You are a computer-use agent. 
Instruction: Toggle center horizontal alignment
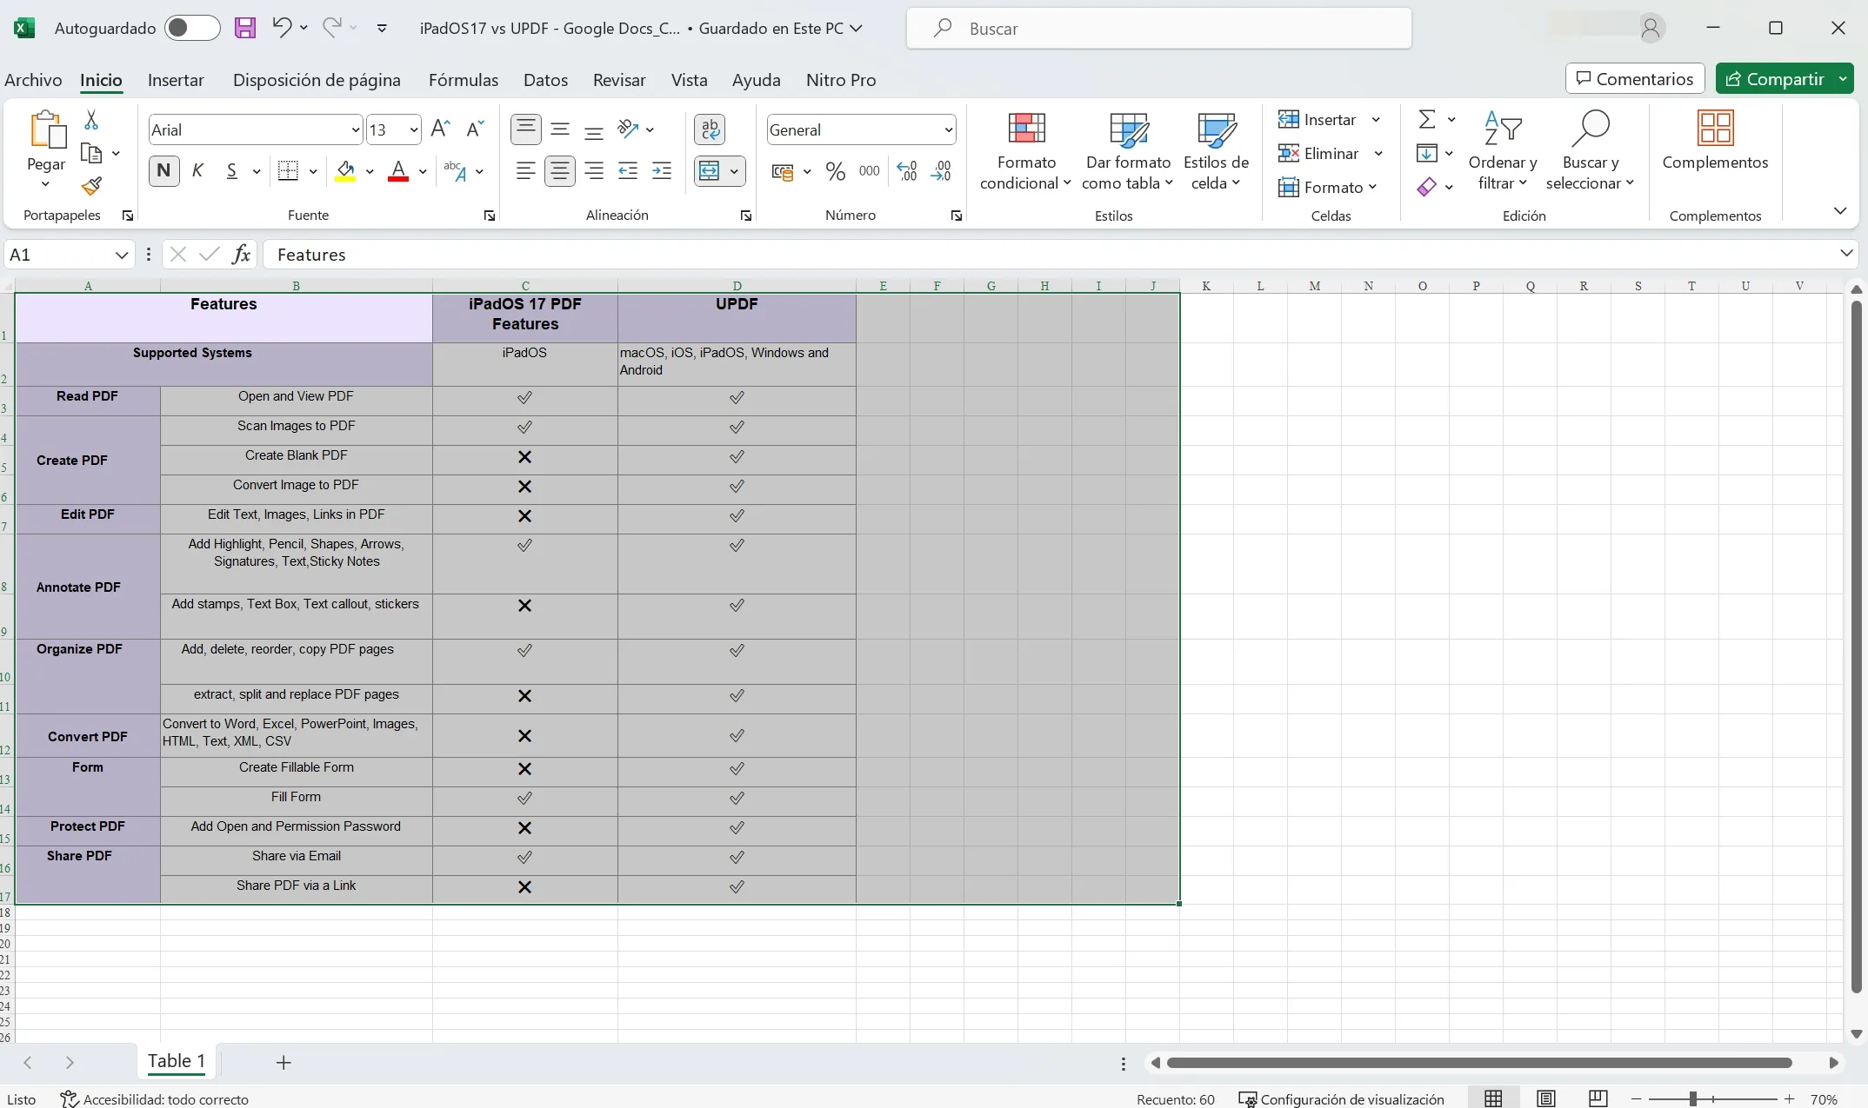[x=560, y=171]
